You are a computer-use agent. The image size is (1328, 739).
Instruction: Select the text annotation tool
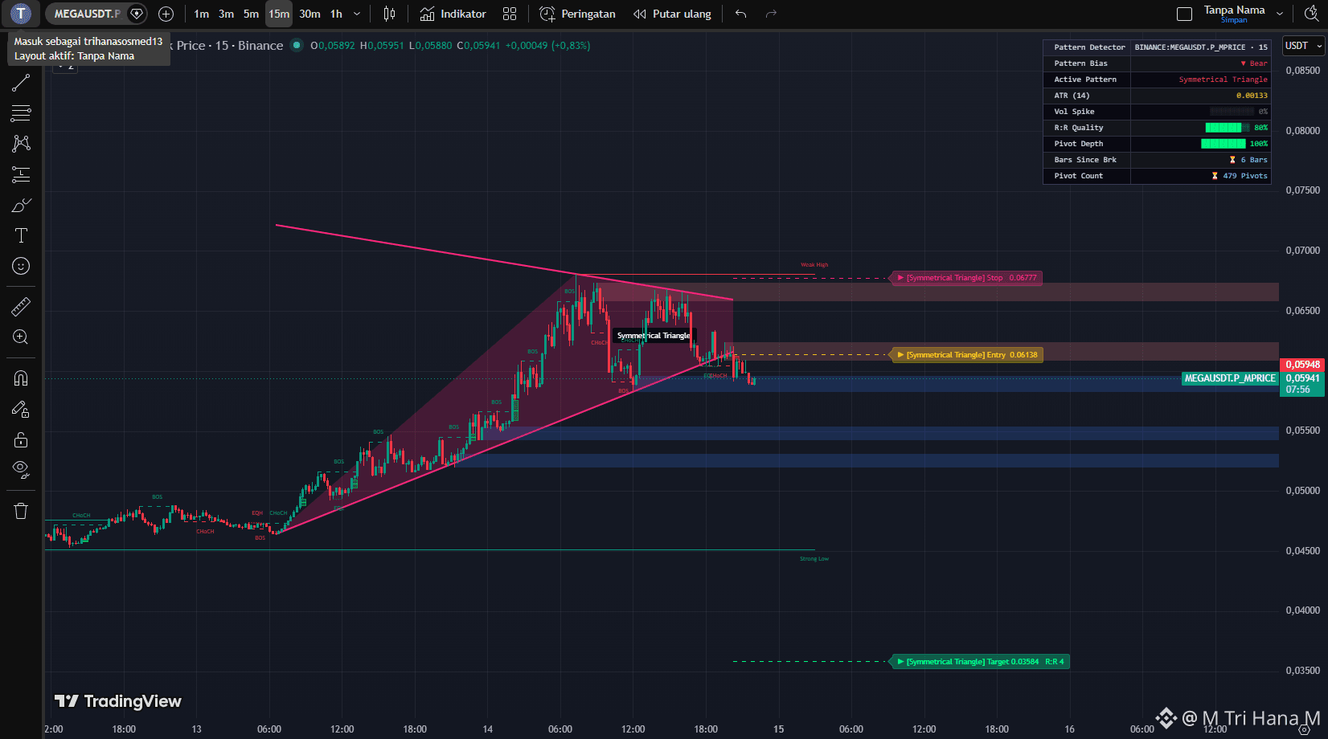point(21,235)
